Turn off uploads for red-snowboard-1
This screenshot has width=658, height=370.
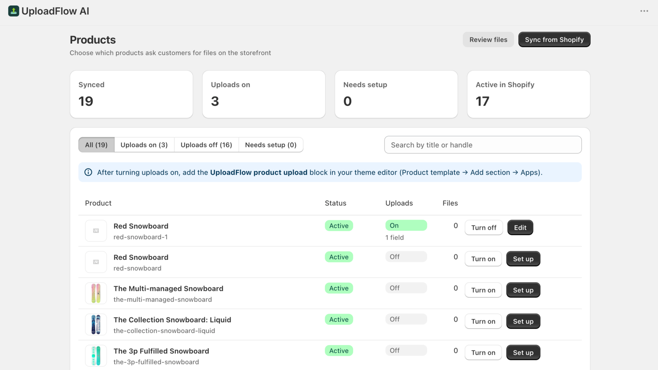tap(484, 227)
